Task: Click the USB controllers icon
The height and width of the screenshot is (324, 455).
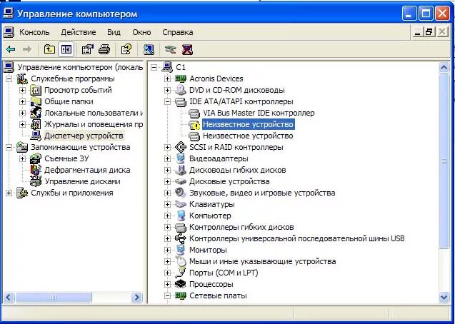Action: (181, 238)
